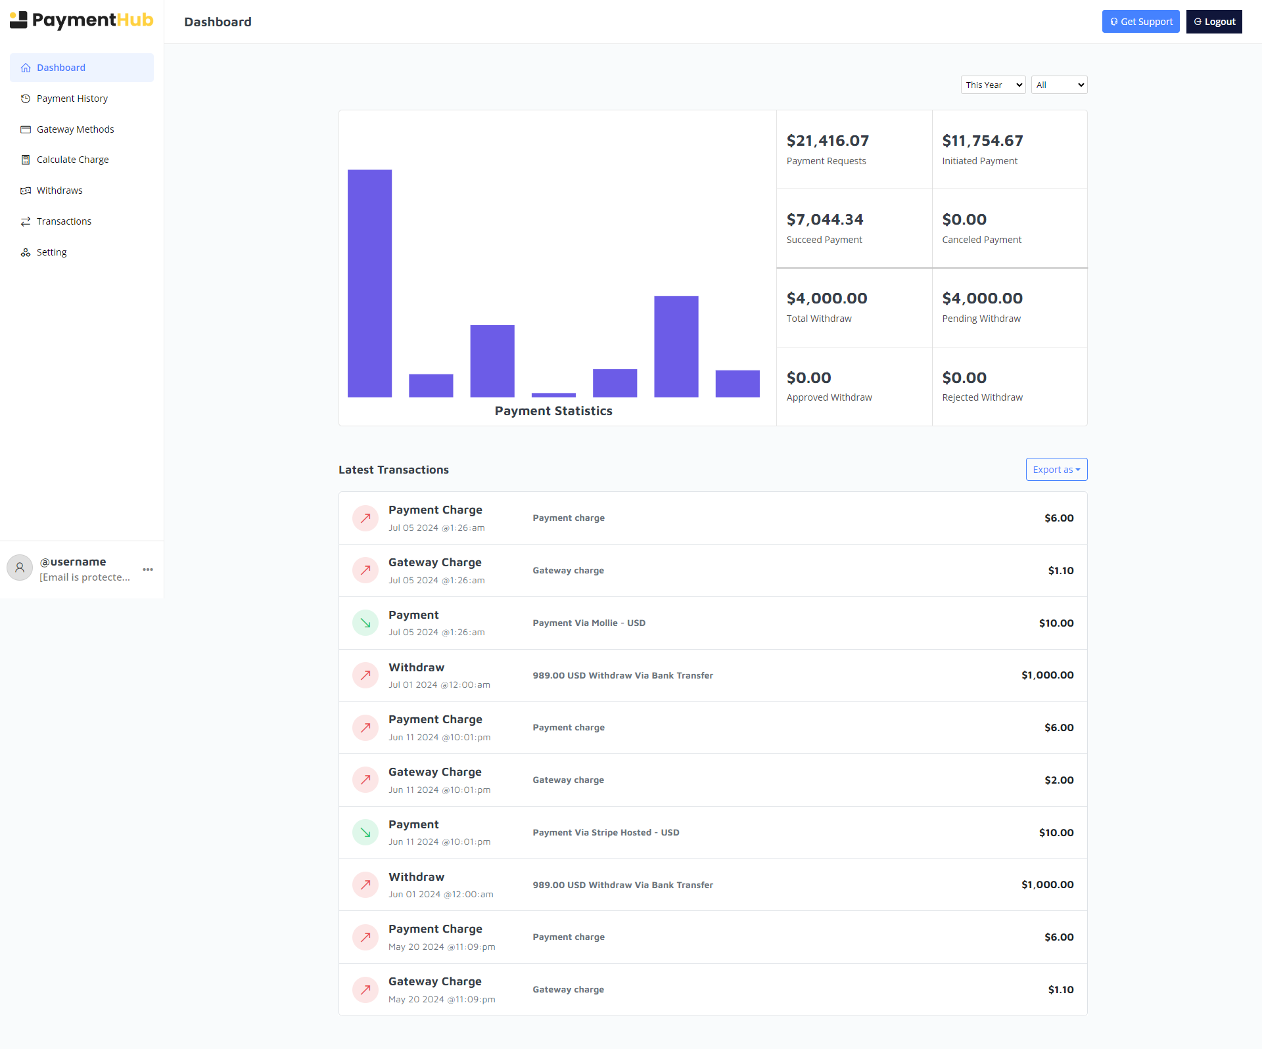This screenshot has width=1262, height=1049.
Task: Click the tallest bar in Payment Statistics
Action: (369, 283)
